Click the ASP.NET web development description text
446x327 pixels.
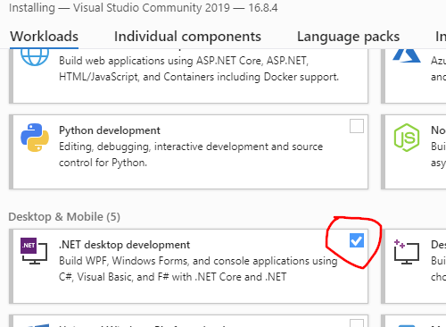(199, 69)
